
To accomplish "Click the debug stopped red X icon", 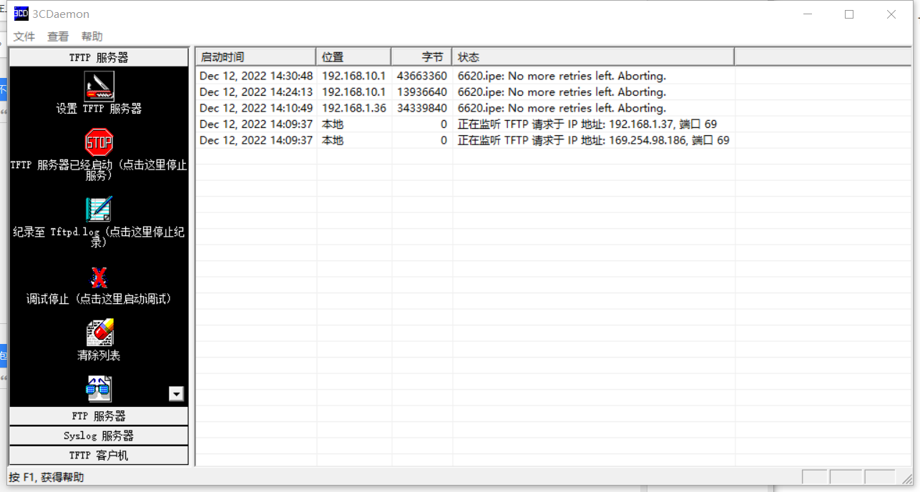I will (99, 277).
